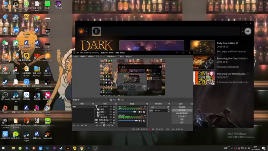The height and width of the screenshot is (151, 268).
Task: Open the Scene Collection menu in OBS
Action: tap(111, 56)
